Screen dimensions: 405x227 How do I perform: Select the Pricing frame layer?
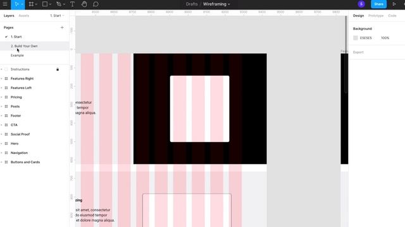tap(16, 97)
